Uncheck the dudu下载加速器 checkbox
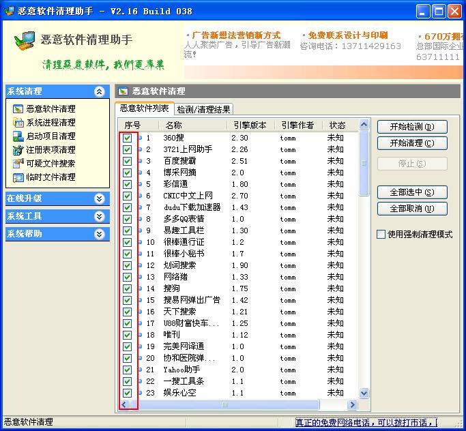The height and width of the screenshot is (431, 466). pos(127,207)
